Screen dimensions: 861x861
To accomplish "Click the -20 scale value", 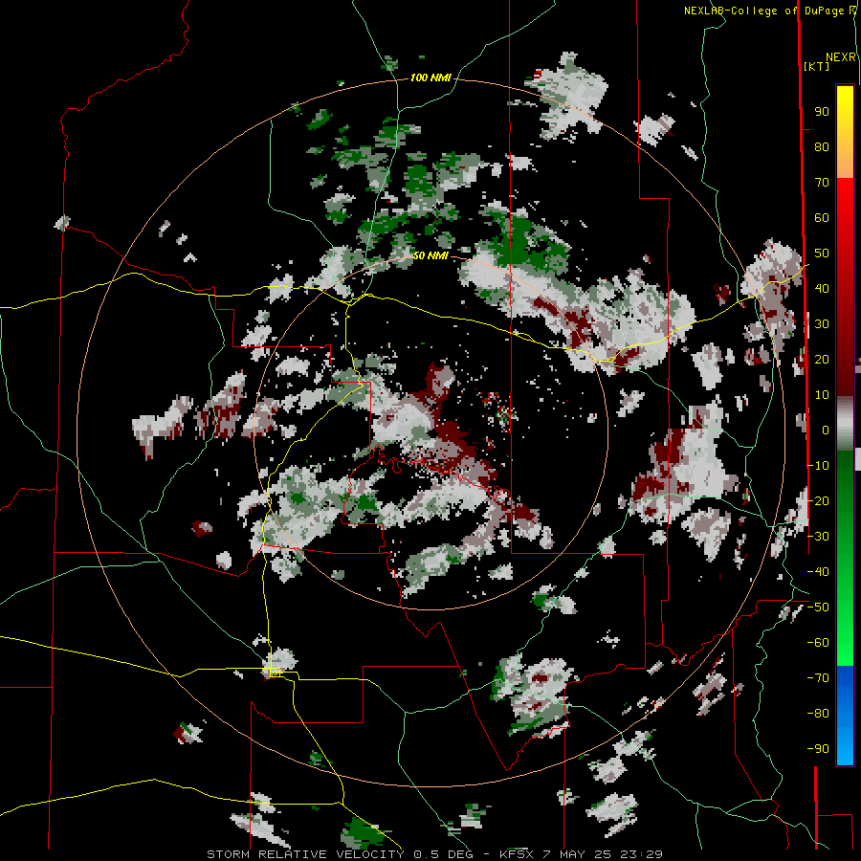I will point(818,501).
